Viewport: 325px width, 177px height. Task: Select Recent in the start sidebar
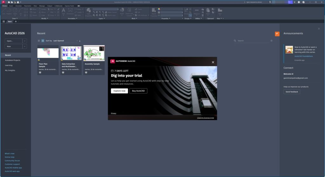[16, 55]
